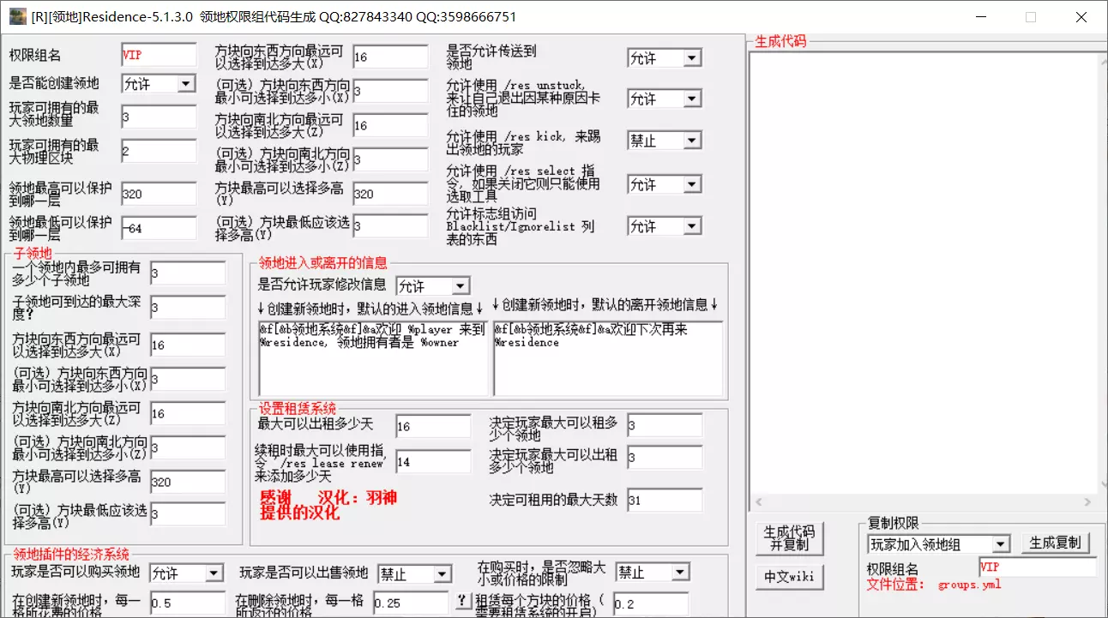Click the 玩家可拥有的最大物理区块 field
1108x618 pixels.
click(159, 151)
